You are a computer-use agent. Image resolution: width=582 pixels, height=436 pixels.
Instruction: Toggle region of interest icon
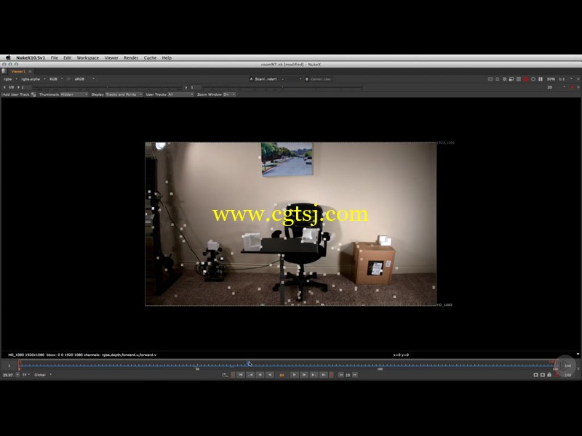511,79
